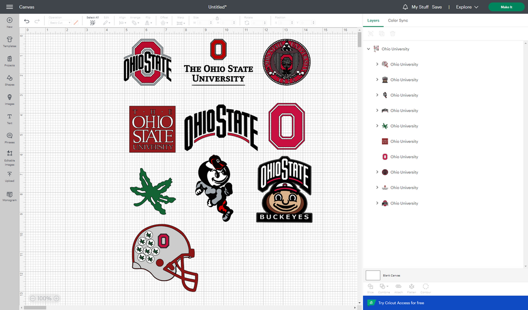Click the Untitled project name
The width and height of the screenshot is (528, 310).
[217, 7]
